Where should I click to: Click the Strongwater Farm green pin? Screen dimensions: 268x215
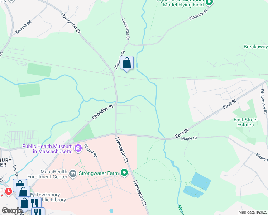coord(124,173)
